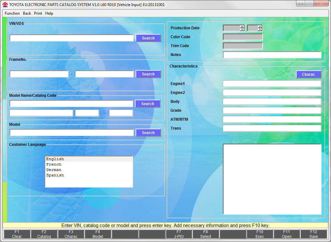Click the Charac button in Characteristics
Screen dimensions: 331x242
(308, 74)
